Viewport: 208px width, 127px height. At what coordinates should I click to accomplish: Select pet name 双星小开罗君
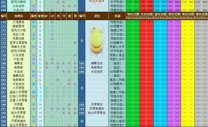tap(19, 100)
